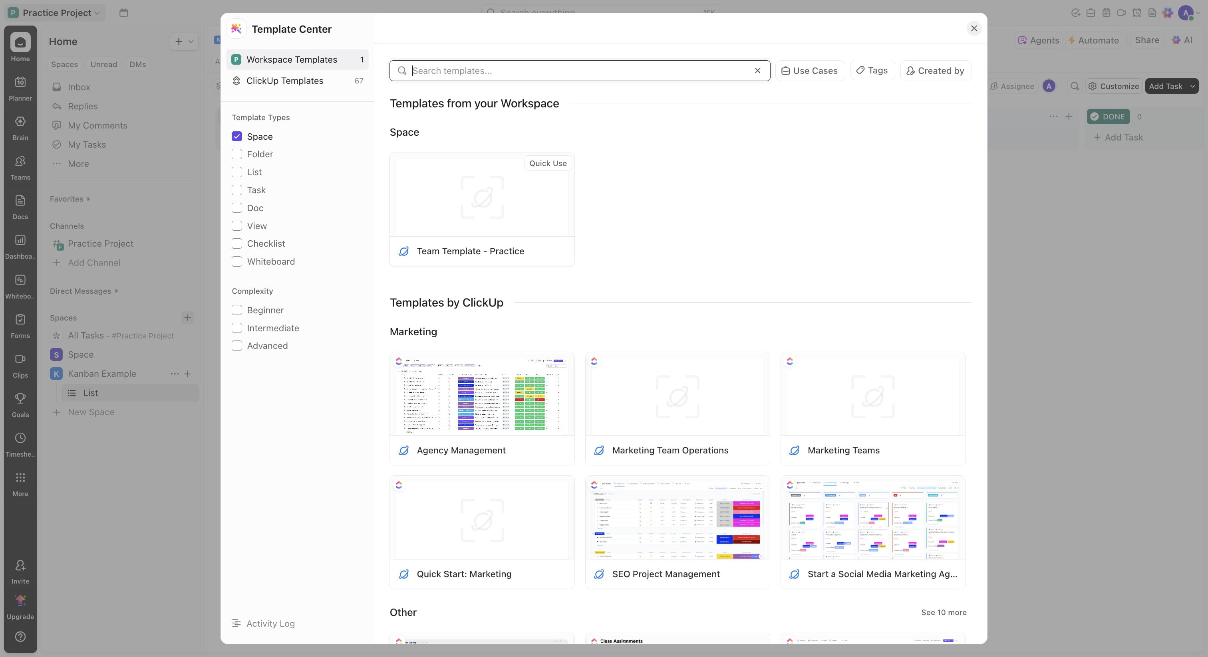Screen dimensions: 1208x657
Task: Check the Task template type
Action: (237, 190)
